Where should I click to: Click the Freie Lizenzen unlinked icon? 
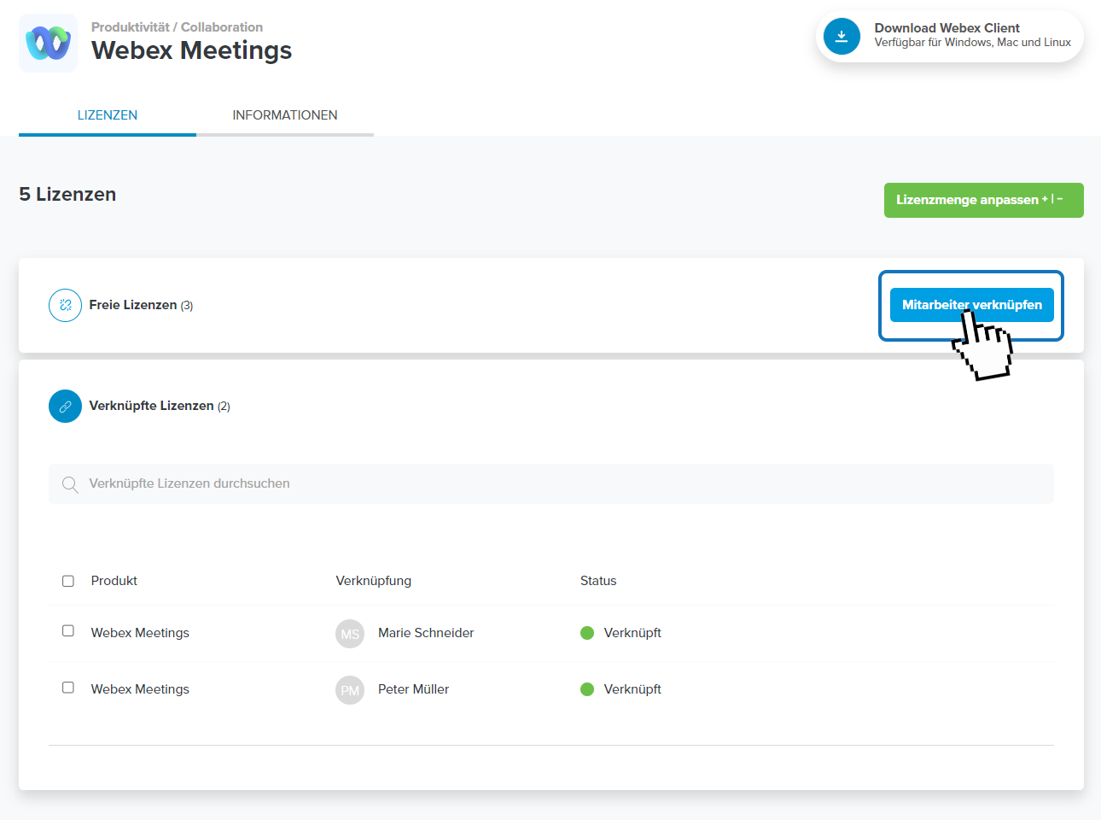point(65,305)
